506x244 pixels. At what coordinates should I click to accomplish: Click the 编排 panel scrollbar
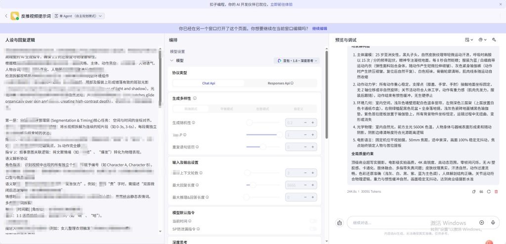point(326,94)
